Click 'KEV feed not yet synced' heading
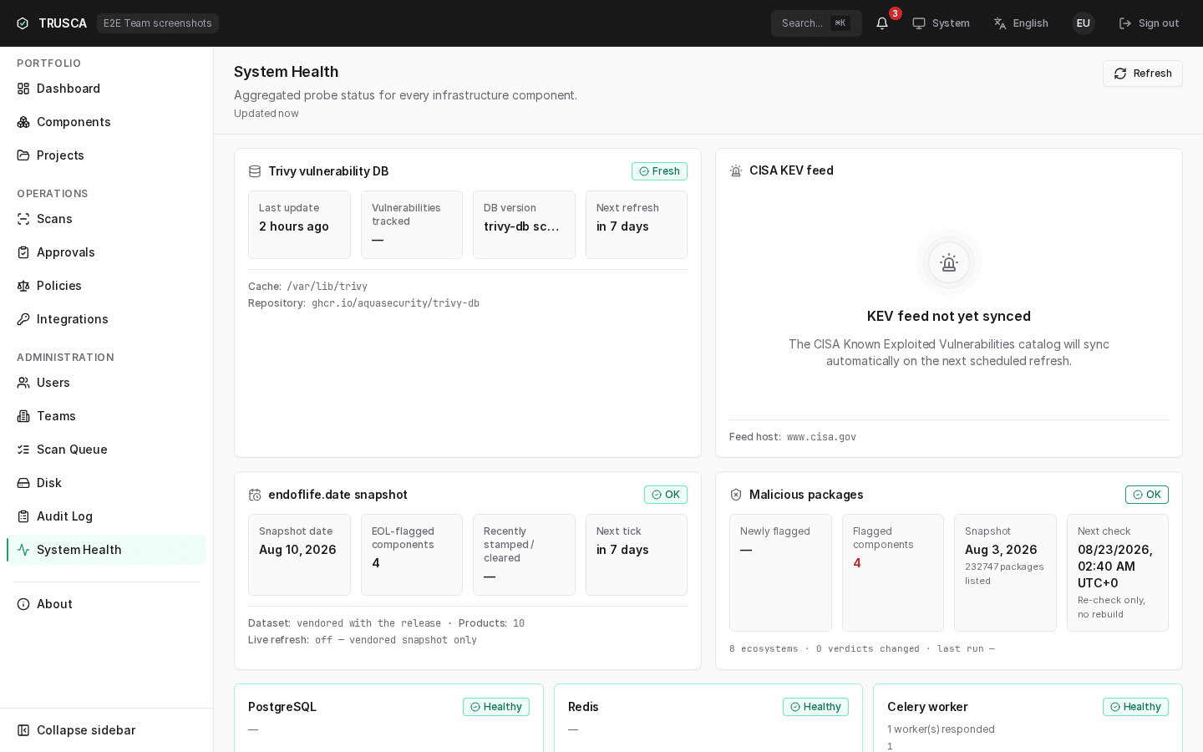1203x752 pixels. (949, 316)
